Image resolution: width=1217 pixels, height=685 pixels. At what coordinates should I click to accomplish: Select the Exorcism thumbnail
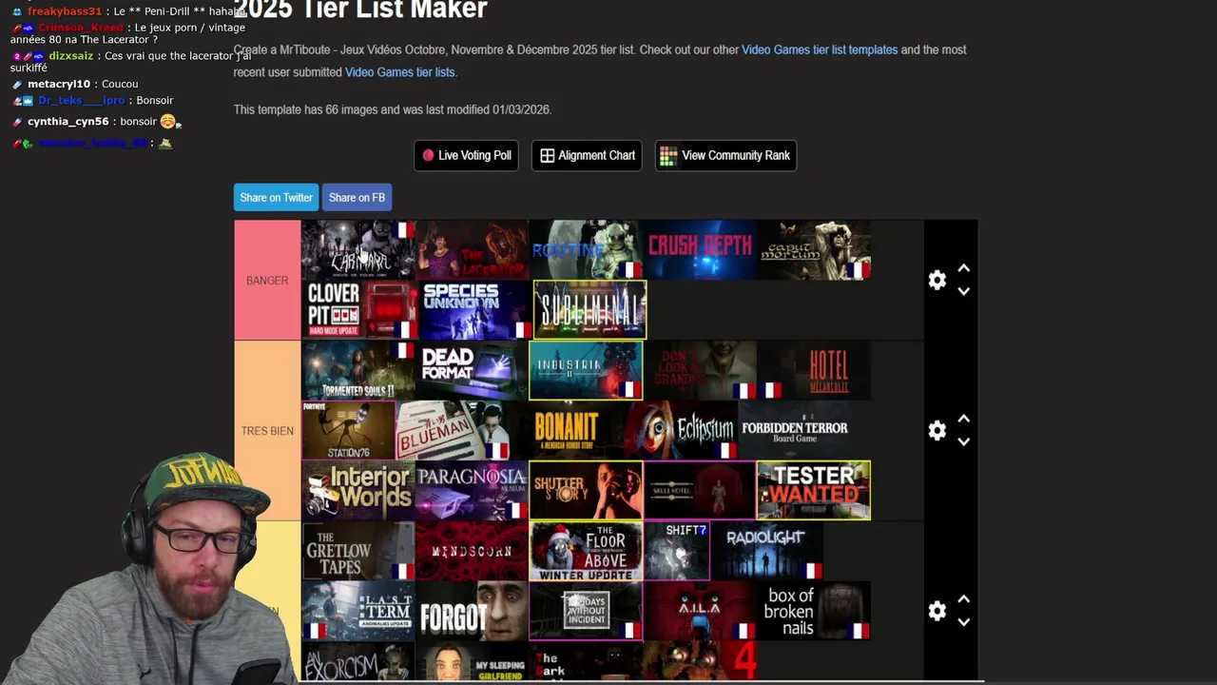[x=357, y=661]
